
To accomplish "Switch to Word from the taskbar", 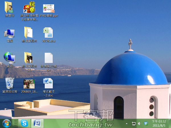I will pos(37,123).
